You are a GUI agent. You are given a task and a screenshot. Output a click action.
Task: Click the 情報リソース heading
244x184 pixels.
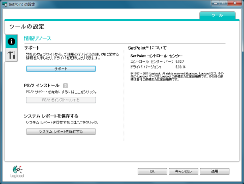coord(38,39)
